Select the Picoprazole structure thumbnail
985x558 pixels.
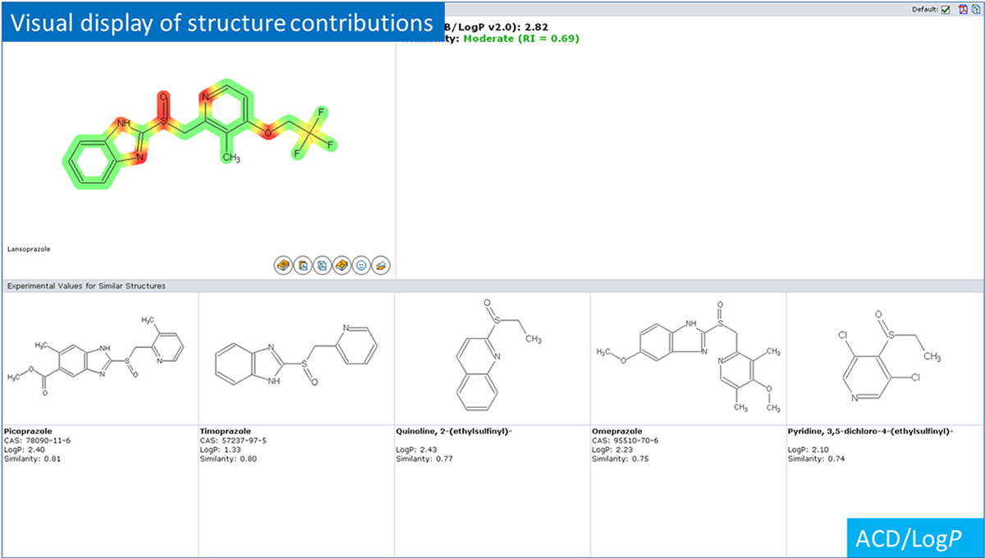pyautogui.click(x=100, y=359)
